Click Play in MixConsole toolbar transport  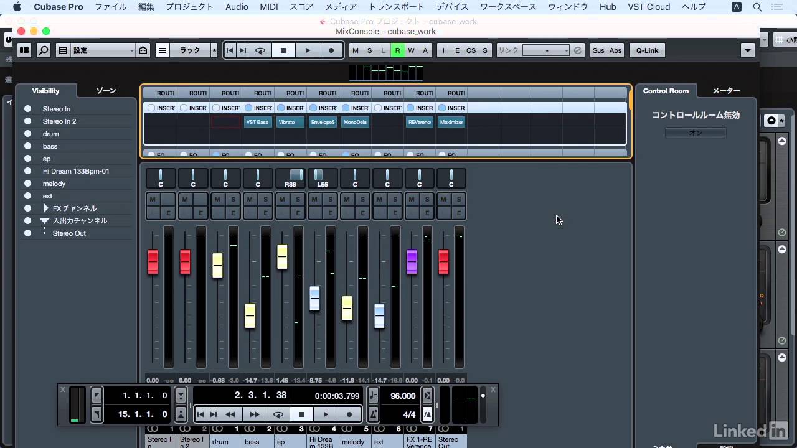point(307,50)
